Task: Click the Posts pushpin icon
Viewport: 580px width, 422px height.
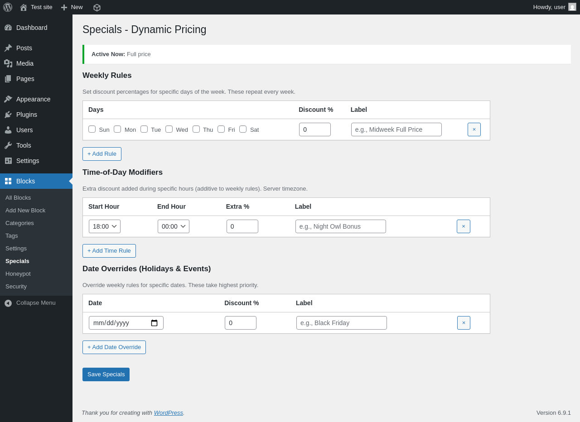Action: pyautogui.click(x=8, y=48)
